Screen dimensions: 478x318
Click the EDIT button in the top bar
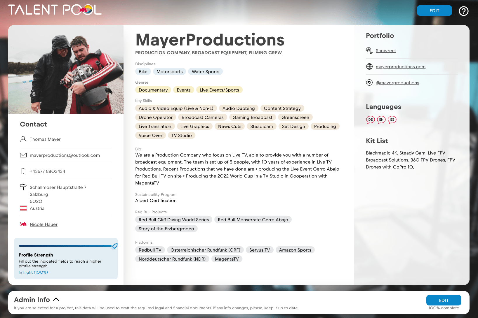click(434, 10)
